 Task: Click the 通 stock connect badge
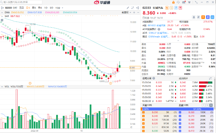pos(176,8)
